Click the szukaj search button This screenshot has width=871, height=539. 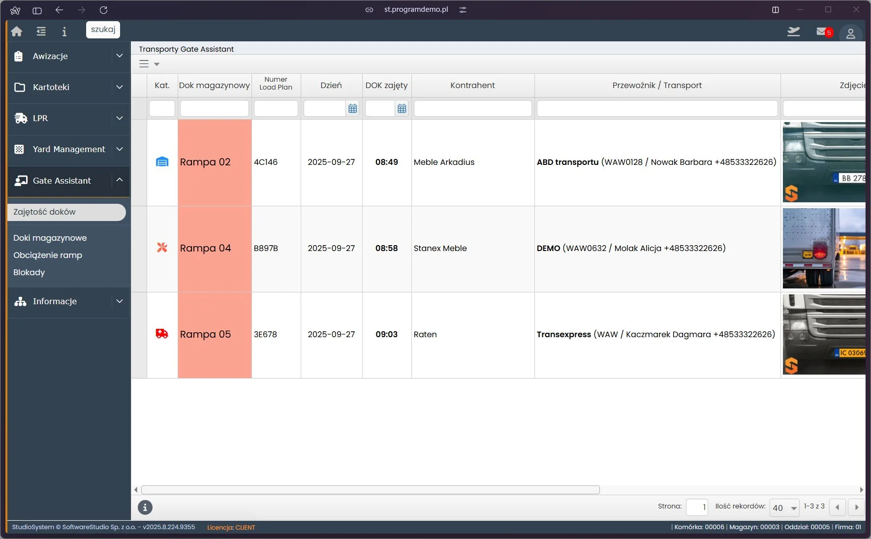[x=103, y=30]
